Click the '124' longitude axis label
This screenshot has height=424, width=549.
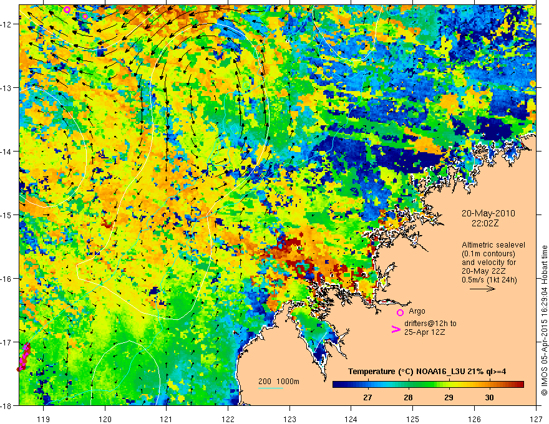(351, 419)
